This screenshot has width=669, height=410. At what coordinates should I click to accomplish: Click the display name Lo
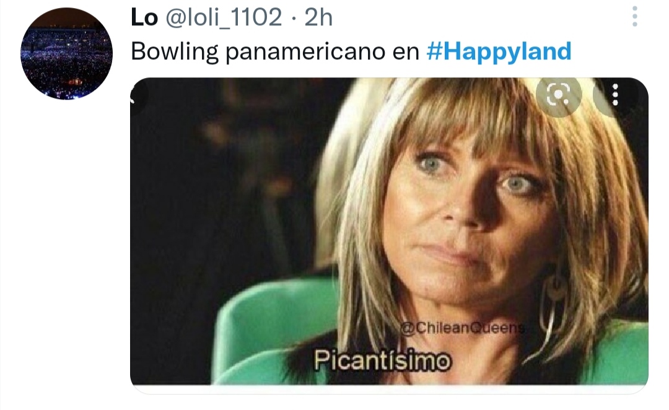pyautogui.click(x=144, y=17)
